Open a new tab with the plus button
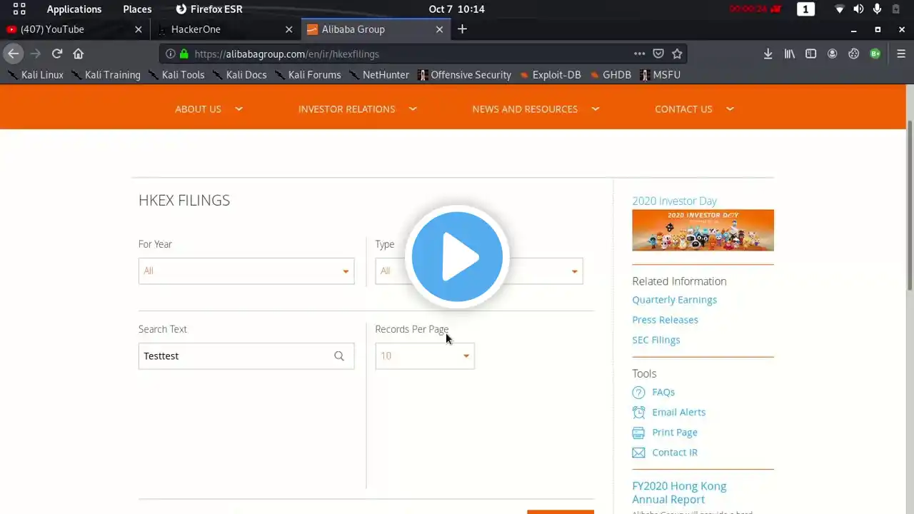 click(x=462, y=29)
